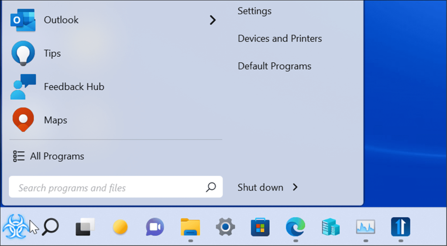This screenshot has height=246, width=447.
Task: Launch Microsoft Store from taskbar
Action: pyautogui.click(x=260, y=227)
